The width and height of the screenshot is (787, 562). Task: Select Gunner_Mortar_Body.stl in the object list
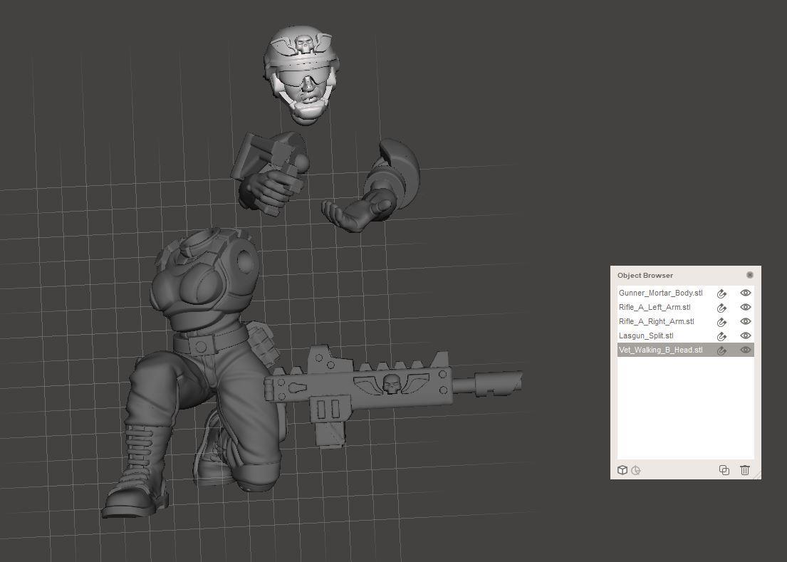[x=660, y=293]
